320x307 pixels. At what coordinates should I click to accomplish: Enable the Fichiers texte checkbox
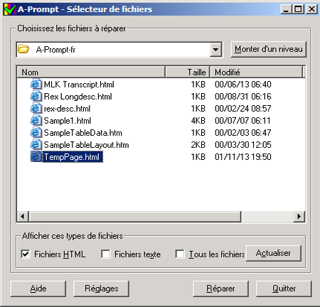pos(105,254)
